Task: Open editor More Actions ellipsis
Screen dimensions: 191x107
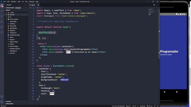Action: 157,5
